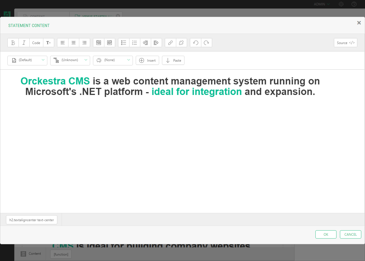Align text to the right
Screen dimensions: 365x261
(x=84, y=43)
